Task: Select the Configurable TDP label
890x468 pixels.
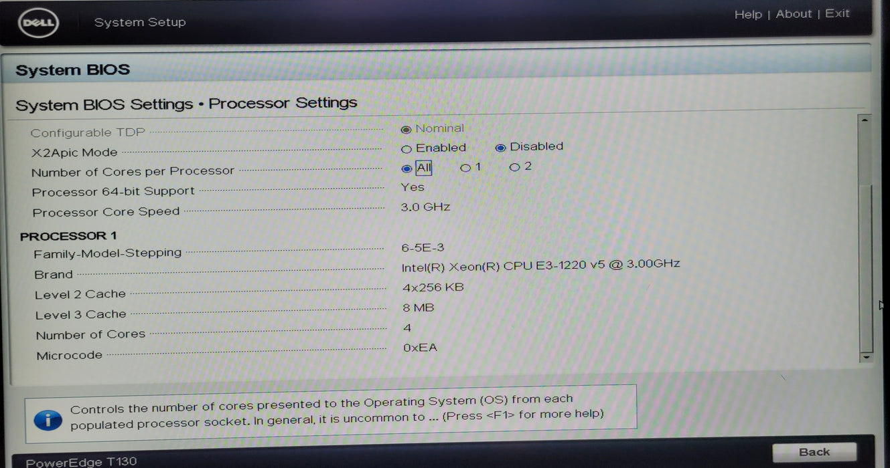Action: tap(88, 133)
